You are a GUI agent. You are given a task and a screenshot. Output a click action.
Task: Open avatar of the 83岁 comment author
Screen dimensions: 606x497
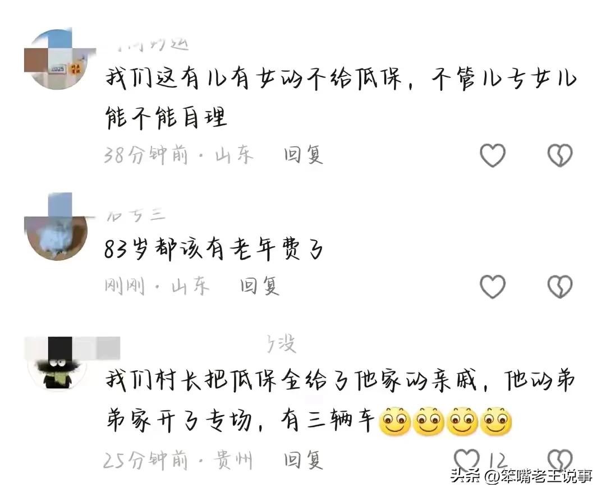tap(57, 227)
